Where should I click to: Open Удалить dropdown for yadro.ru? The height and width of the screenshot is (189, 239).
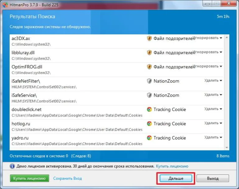(213, 137)
